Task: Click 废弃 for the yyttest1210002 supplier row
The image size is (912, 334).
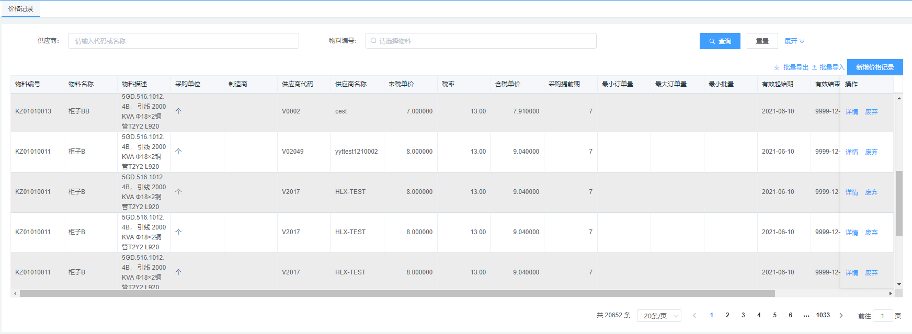Action: pyautogui.click(x=871, y=152)
